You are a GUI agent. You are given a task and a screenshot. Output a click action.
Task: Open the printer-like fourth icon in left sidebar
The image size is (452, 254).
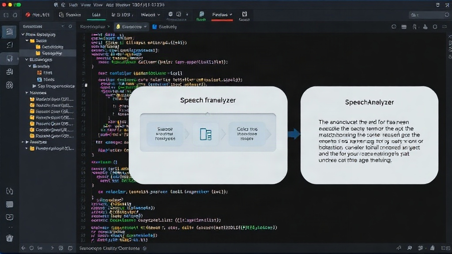coord(9,72)
